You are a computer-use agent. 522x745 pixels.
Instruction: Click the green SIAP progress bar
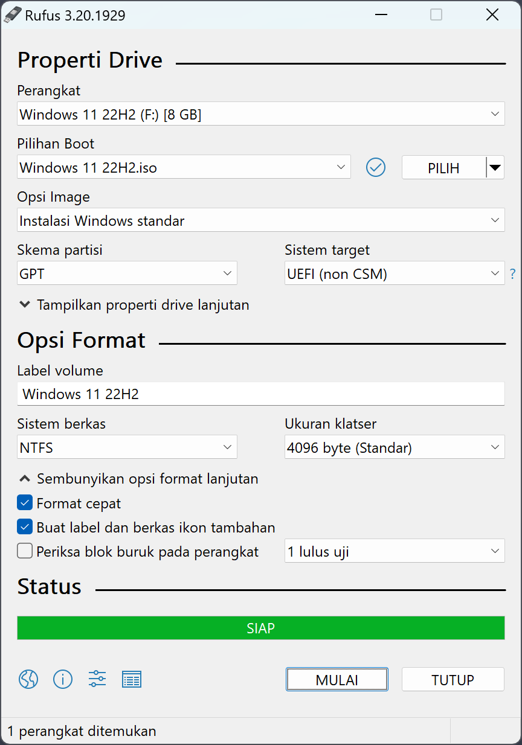point(260,628)
